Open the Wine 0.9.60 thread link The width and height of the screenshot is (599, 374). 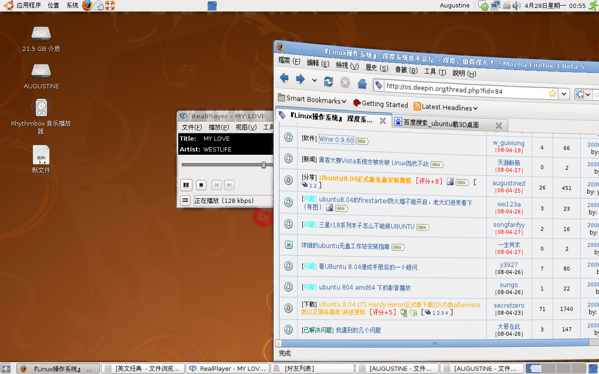tap(336, 139)
